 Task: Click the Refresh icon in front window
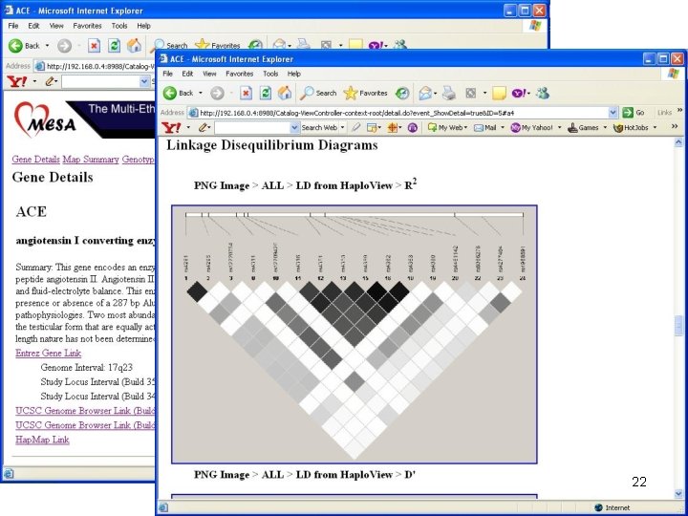(x=265, y=93)
